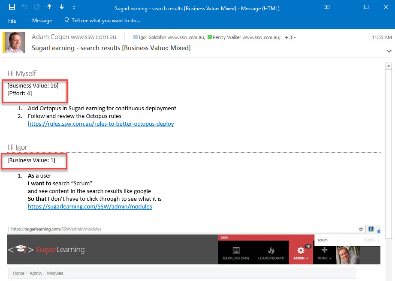Click the Undo arrow icon
The image size is (395, 281).
point(24,7)
